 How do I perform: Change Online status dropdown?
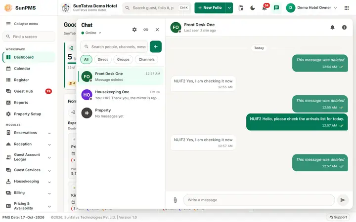[91, 33]
